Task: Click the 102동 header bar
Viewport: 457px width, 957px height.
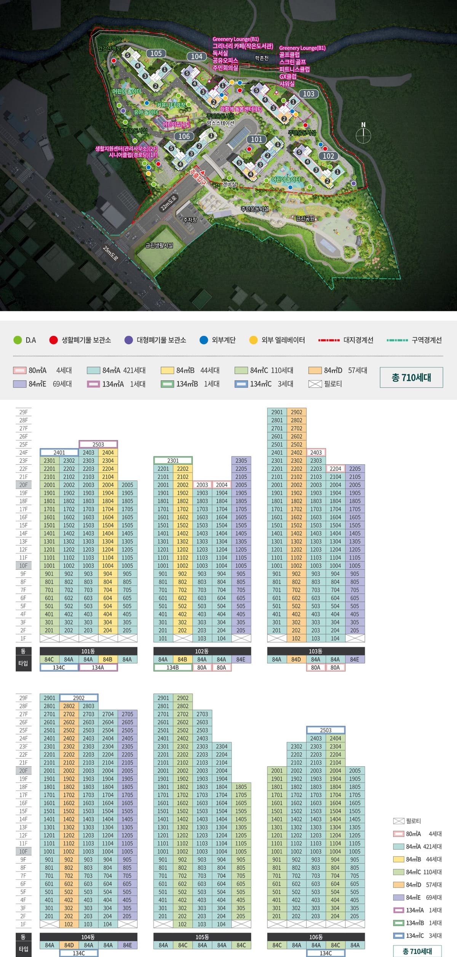Action: pyautogui.click(x=202, y=651)
